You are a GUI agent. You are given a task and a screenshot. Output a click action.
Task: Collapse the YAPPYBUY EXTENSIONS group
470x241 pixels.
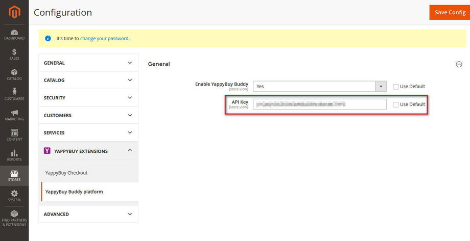point(88,151)
